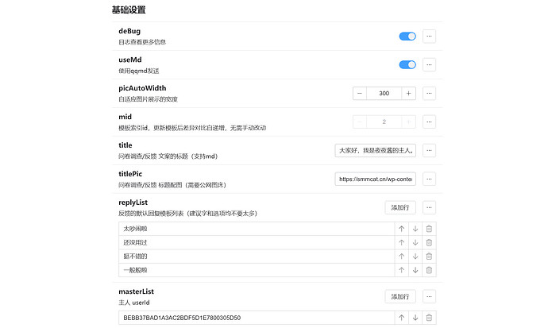This screenshot has height=328, width=548.
Task: Move masterList userId row down
Action: 415,318
